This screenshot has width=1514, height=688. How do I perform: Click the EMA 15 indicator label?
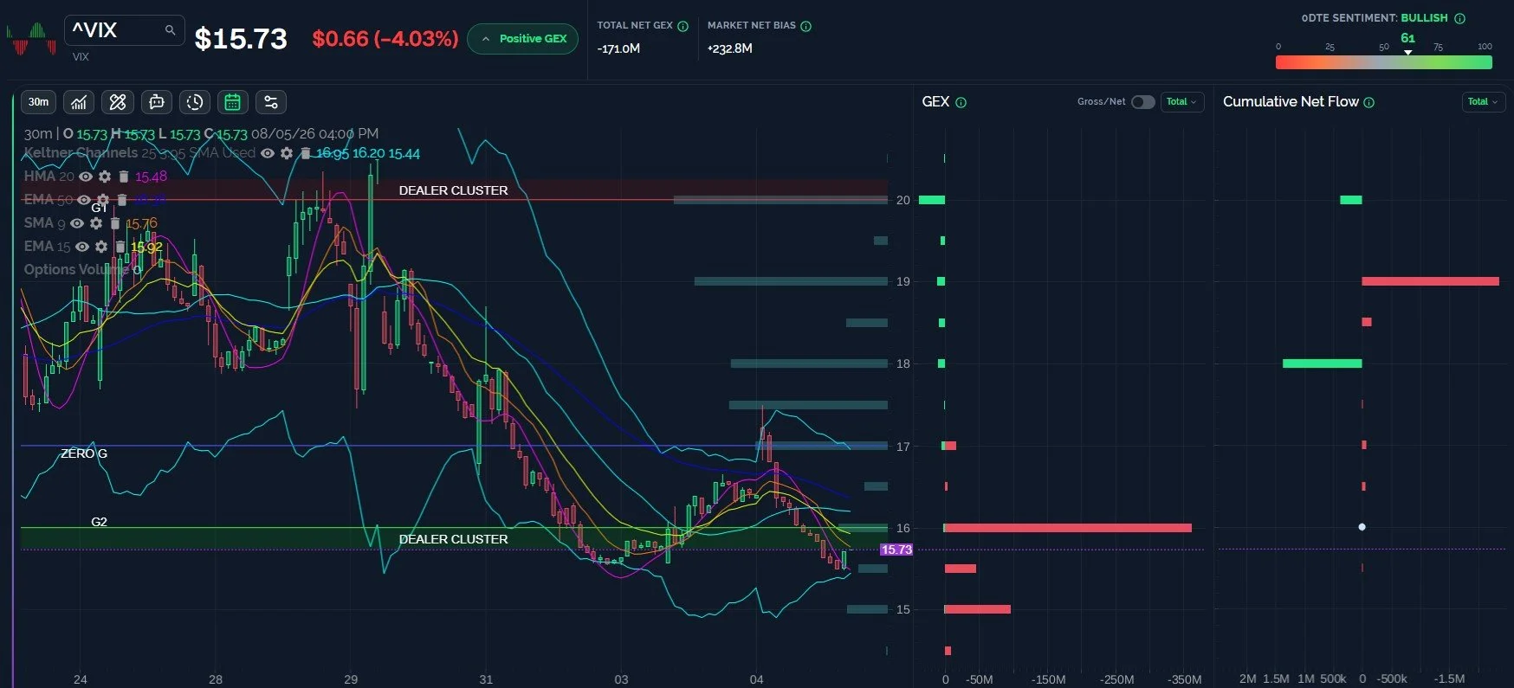coord(47,247)
